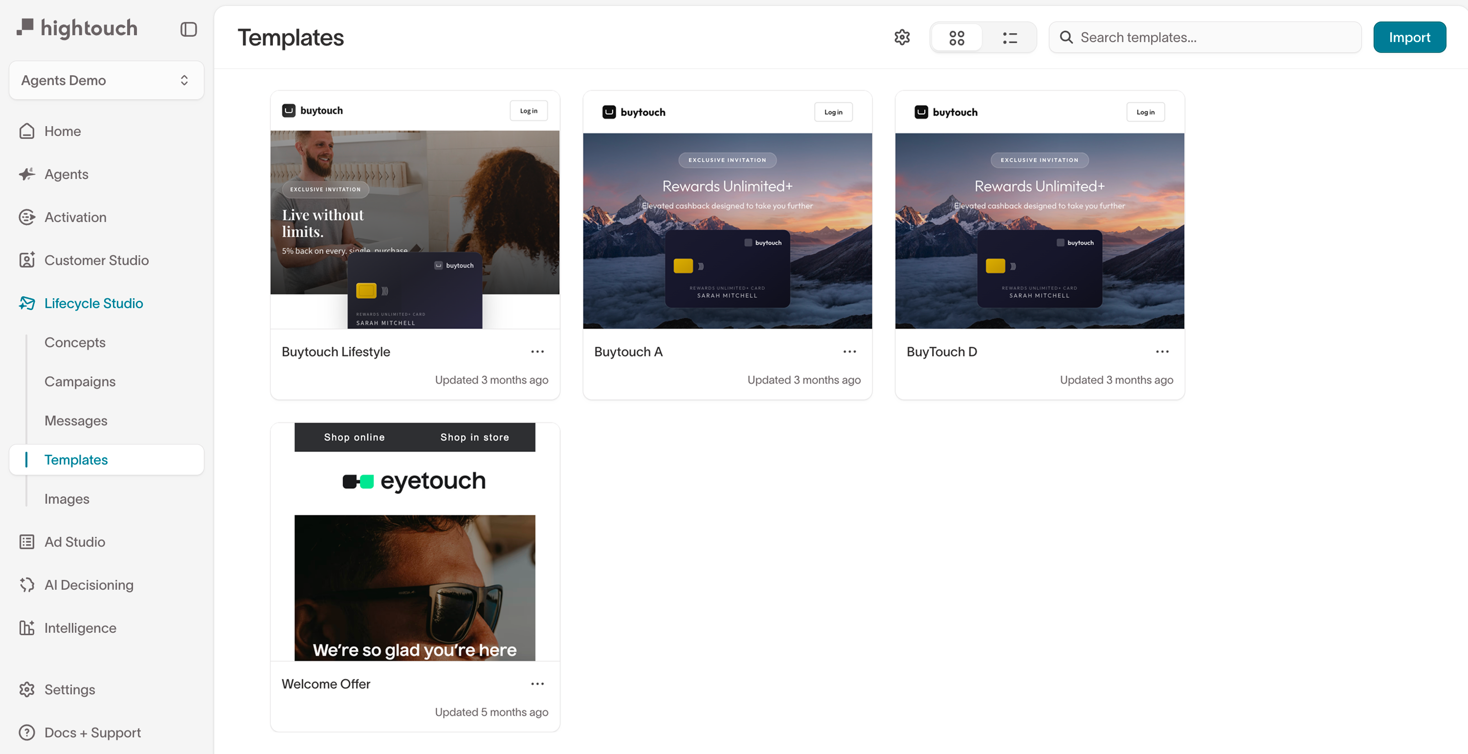Click 'Updated 3 months ago' under BuyTouch D
The image size is (1468, 754).
pos(1116,380)
